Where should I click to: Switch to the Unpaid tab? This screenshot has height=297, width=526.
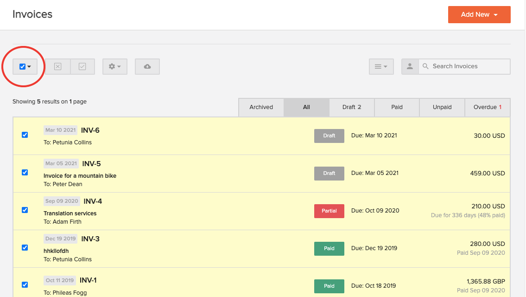[442, 107]
